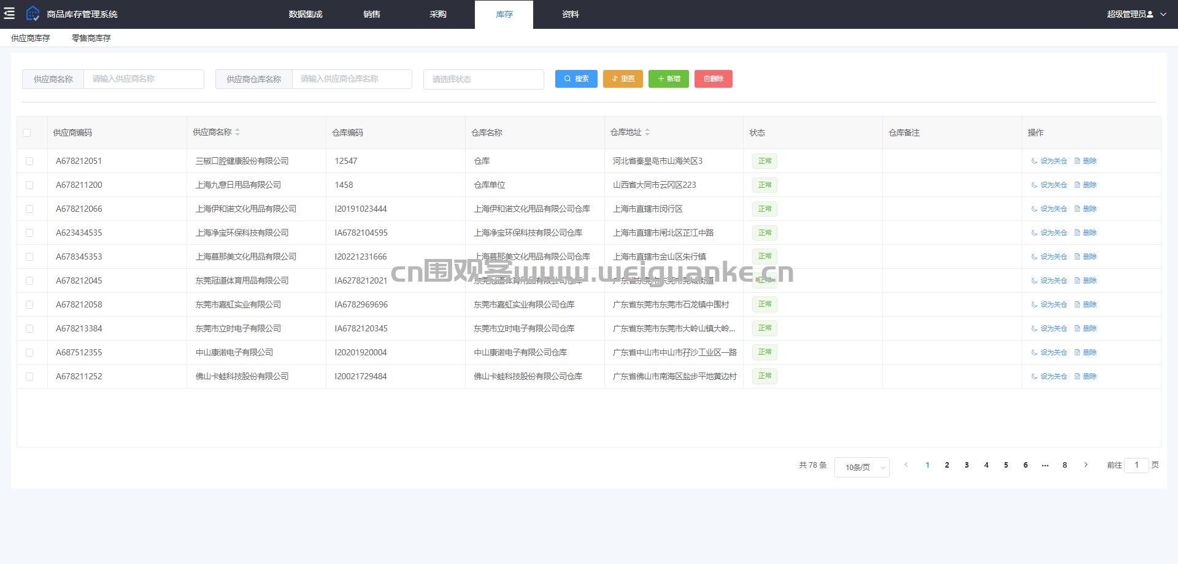Click 设为关仓 for row A678212058
Screen dimensions: 1178x564
1049,304
